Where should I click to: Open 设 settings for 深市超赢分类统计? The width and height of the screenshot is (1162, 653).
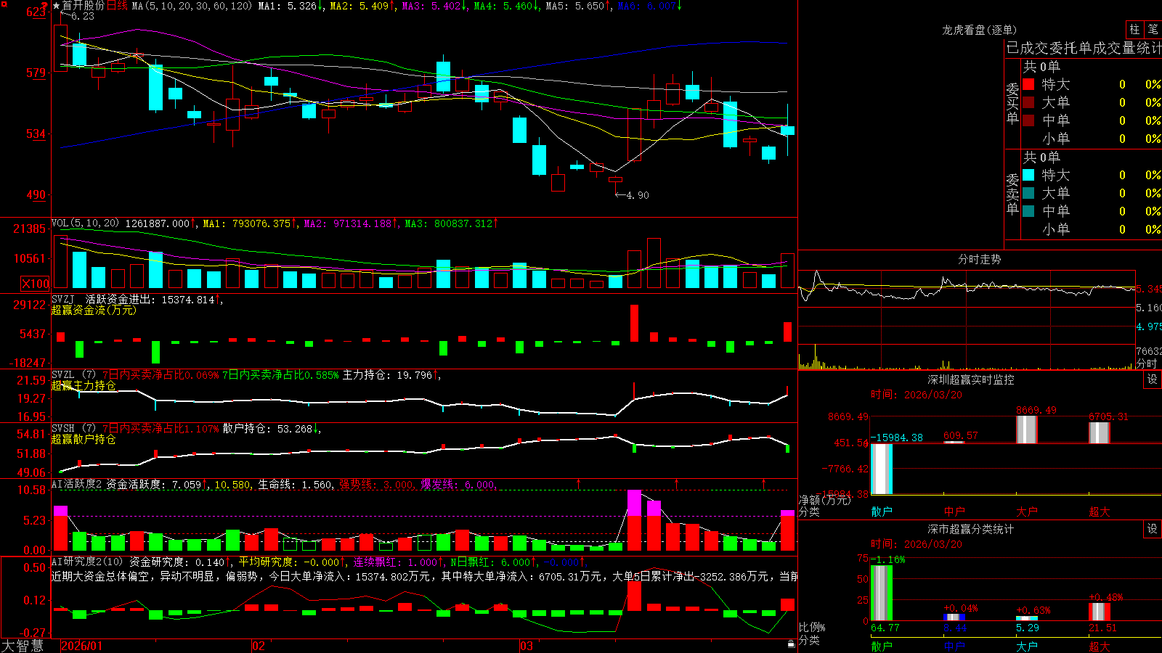(1153, 529)
